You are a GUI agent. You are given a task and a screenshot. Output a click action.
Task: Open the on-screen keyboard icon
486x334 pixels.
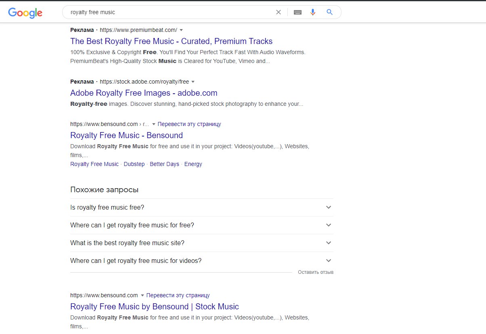pyautogui.click(x=297, y=12)
